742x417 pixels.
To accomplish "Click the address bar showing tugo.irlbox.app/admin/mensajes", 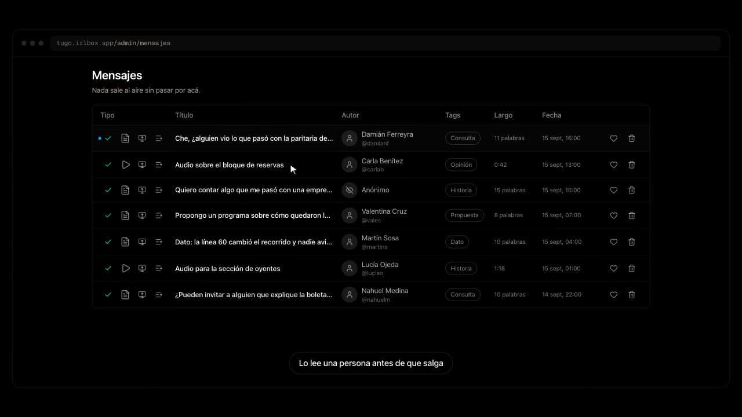I will (385, 43).
